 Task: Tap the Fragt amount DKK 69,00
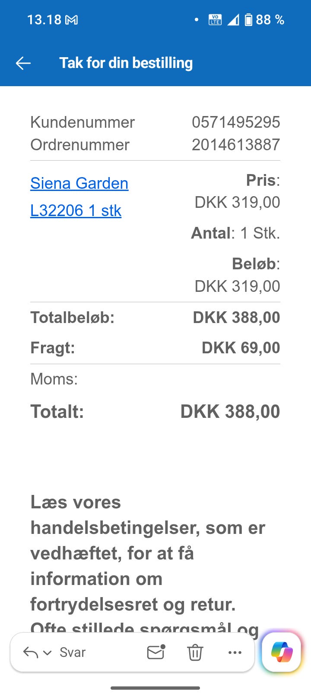pyautogui.click(x=241, y=348)
